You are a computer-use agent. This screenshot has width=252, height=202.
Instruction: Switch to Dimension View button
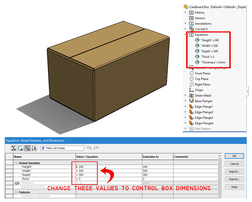(27, 148)
